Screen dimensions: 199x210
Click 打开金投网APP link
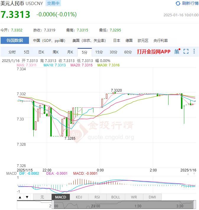(154, 52)
